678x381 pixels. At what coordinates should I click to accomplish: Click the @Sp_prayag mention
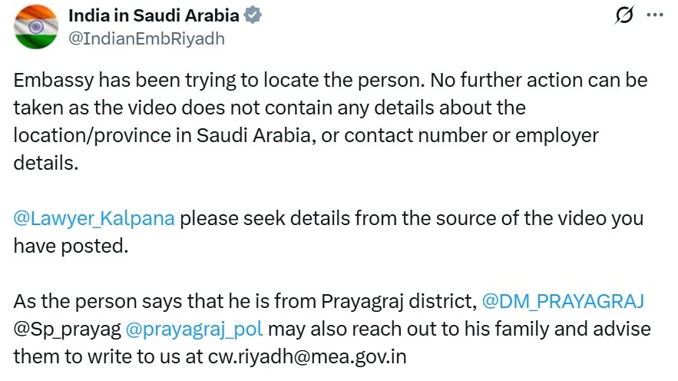[68, 329]
